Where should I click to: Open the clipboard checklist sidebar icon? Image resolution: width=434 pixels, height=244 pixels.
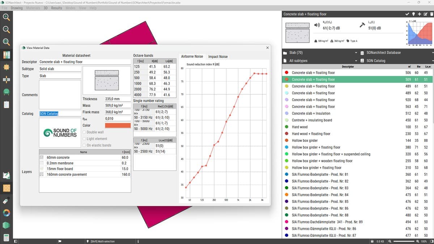pyautogui.click(x=6, y=104)
